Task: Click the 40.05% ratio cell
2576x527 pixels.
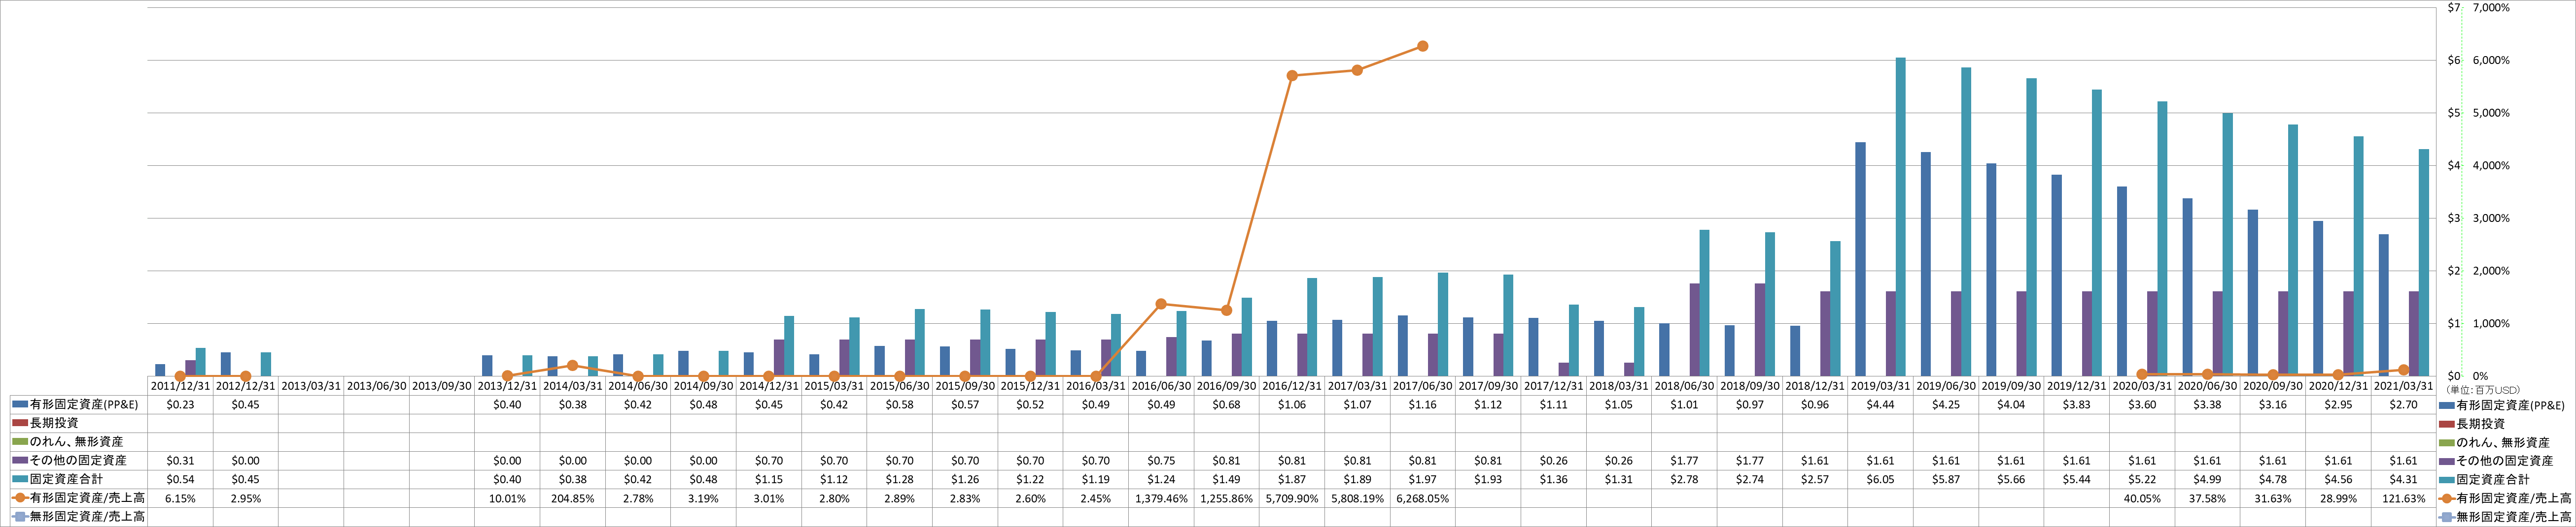Action: pyautogui.click(x=2143, y=498)
